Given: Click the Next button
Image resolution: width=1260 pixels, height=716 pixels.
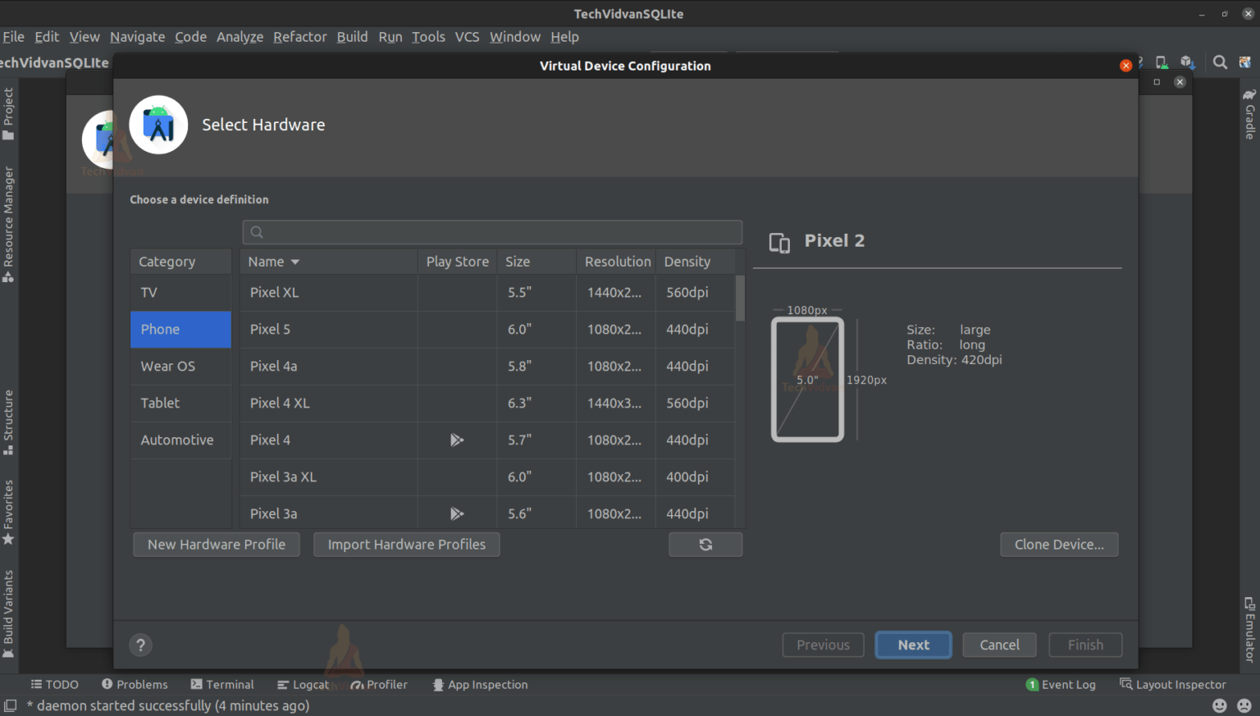Looking at the screenshot, I should click(913, 645).
